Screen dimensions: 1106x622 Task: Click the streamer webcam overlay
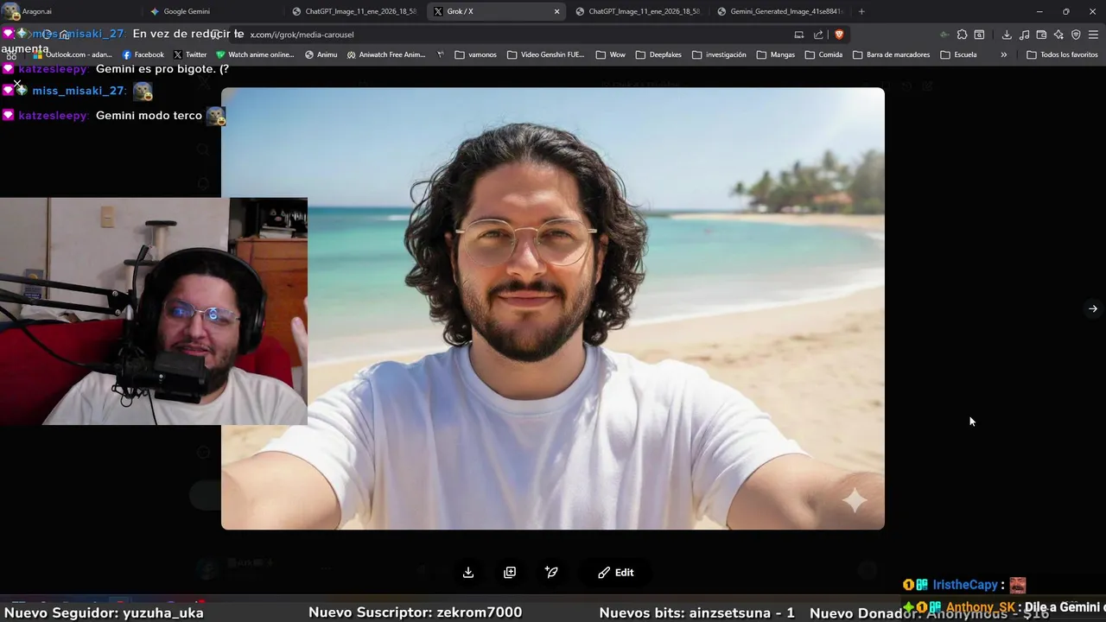tap(154, 311)
